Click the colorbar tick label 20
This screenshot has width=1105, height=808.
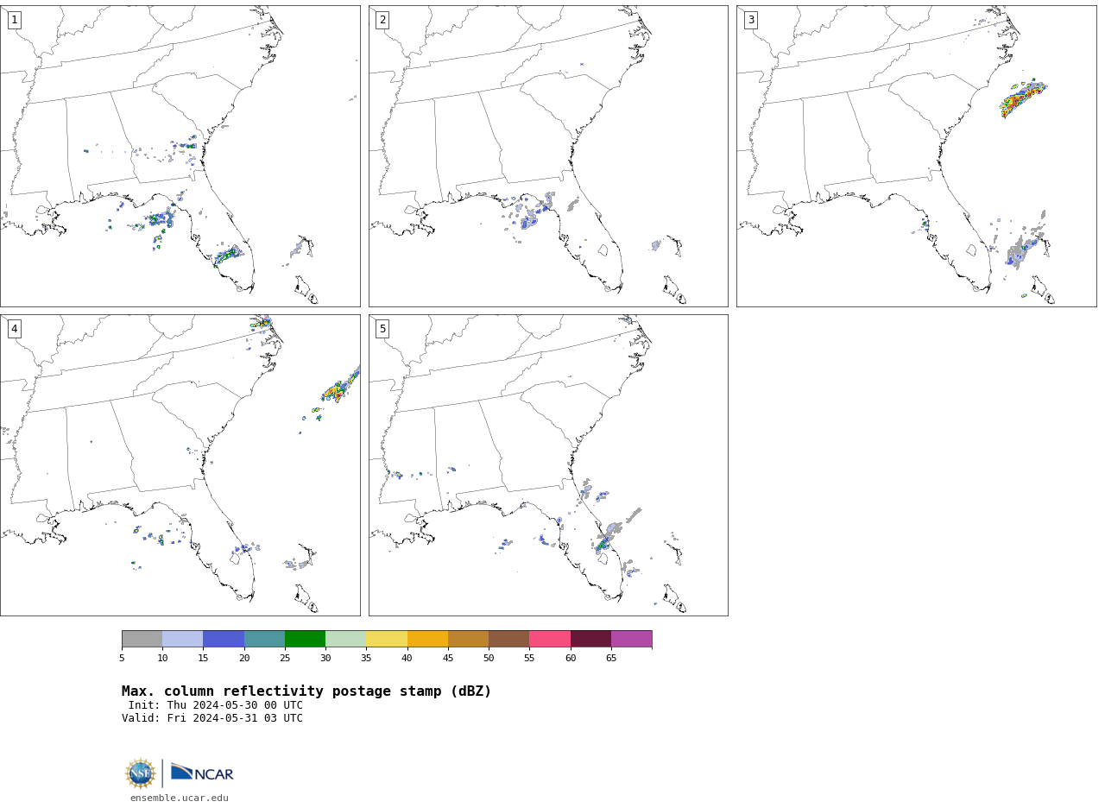point(244,659)
